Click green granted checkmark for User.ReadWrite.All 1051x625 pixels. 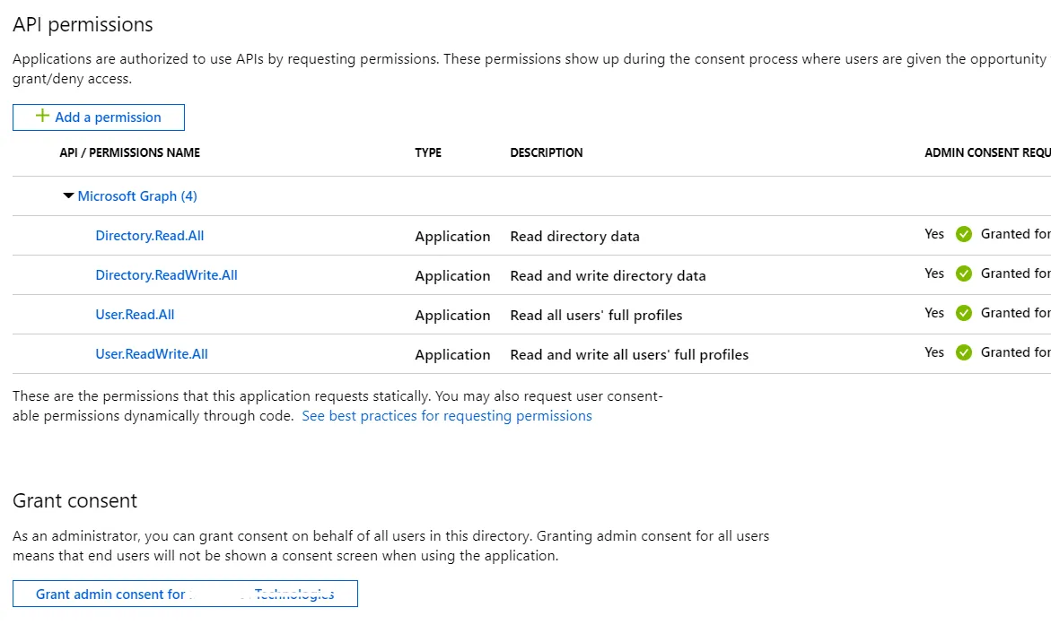tap(964, 352)
